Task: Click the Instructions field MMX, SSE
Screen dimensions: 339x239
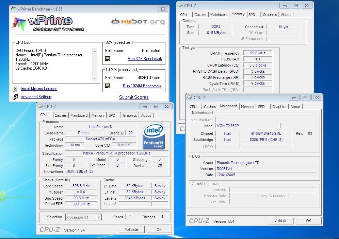Action: tap(117, 172)
